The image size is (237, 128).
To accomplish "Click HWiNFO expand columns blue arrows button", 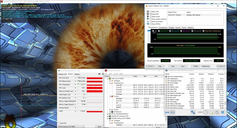I will coord(167,112).
